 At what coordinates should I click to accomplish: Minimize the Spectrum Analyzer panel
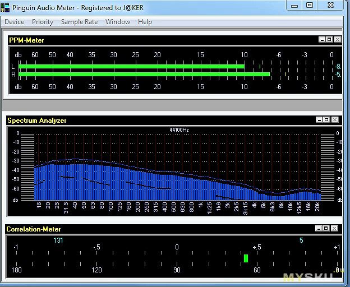[x=319, y=120]
